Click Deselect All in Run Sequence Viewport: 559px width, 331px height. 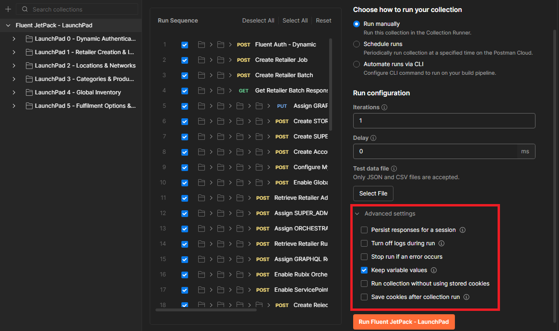[x=258, y=21]
